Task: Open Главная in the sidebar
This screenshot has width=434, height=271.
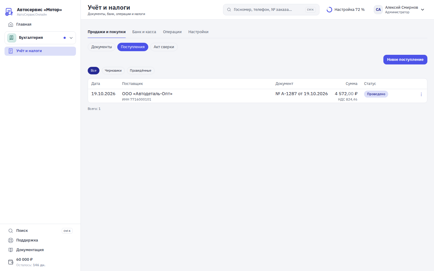Action: tap(40, 24)
